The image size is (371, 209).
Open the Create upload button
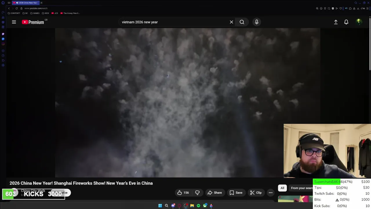point(336,22)
